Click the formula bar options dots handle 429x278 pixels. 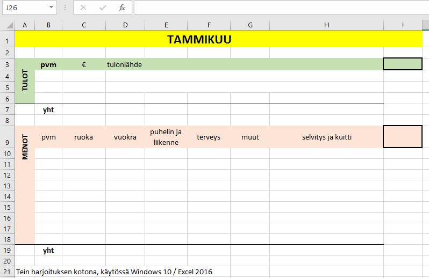65,8
